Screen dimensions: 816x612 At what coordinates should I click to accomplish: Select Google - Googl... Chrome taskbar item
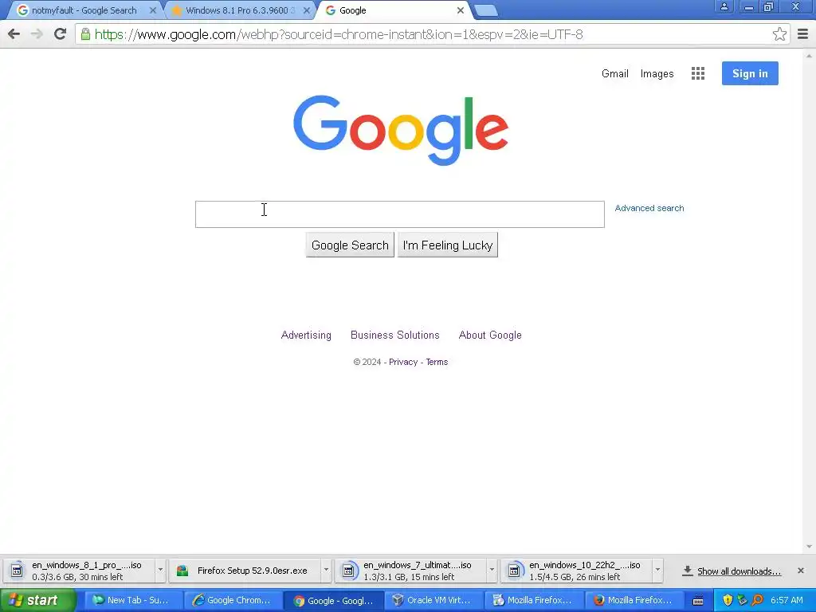(334, 601)
